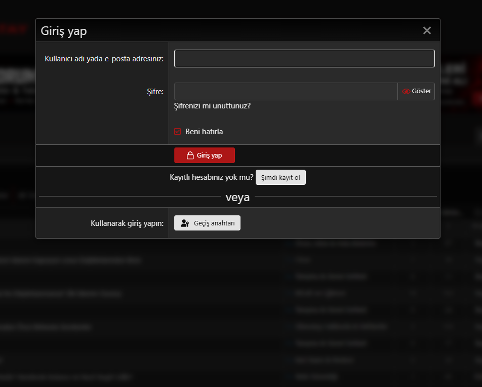Click into the Şifre password field
Viewport: 482px width, 387px height.
286,91
